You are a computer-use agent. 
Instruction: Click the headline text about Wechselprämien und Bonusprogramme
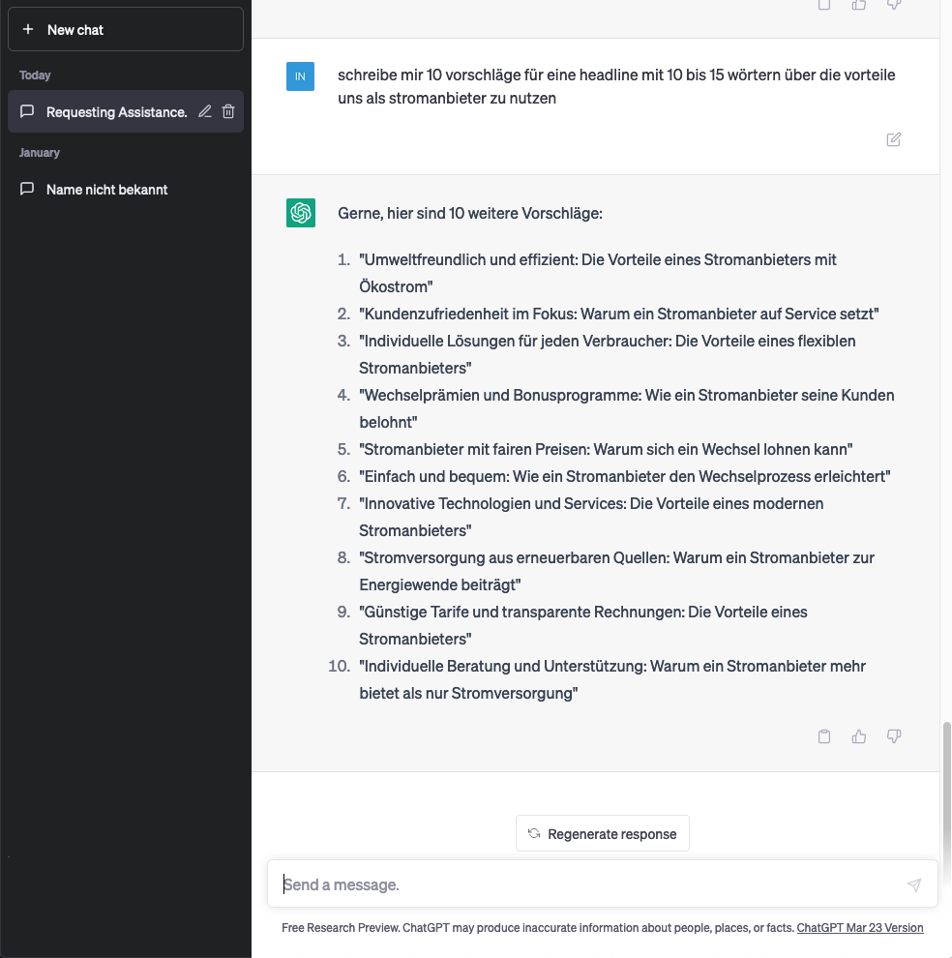[626, 396]
